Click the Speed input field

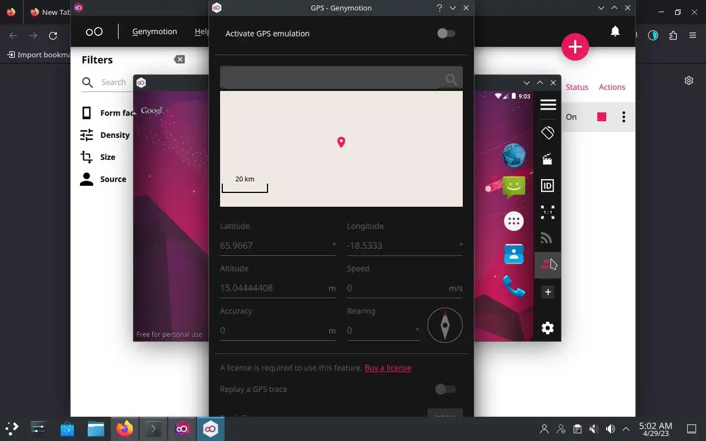(405, 288)
